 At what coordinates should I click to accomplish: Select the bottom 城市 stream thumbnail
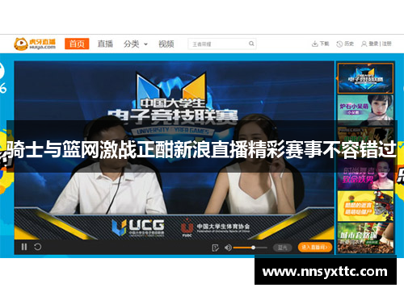tap(365, 238)
